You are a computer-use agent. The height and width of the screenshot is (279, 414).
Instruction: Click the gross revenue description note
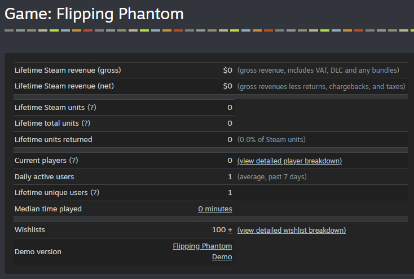318,70
